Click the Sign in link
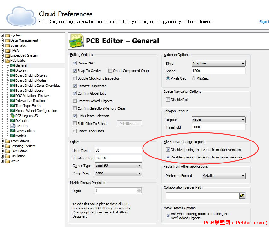Image resolution: width=269 pixels, height=227 pixels. pos(264,22)
